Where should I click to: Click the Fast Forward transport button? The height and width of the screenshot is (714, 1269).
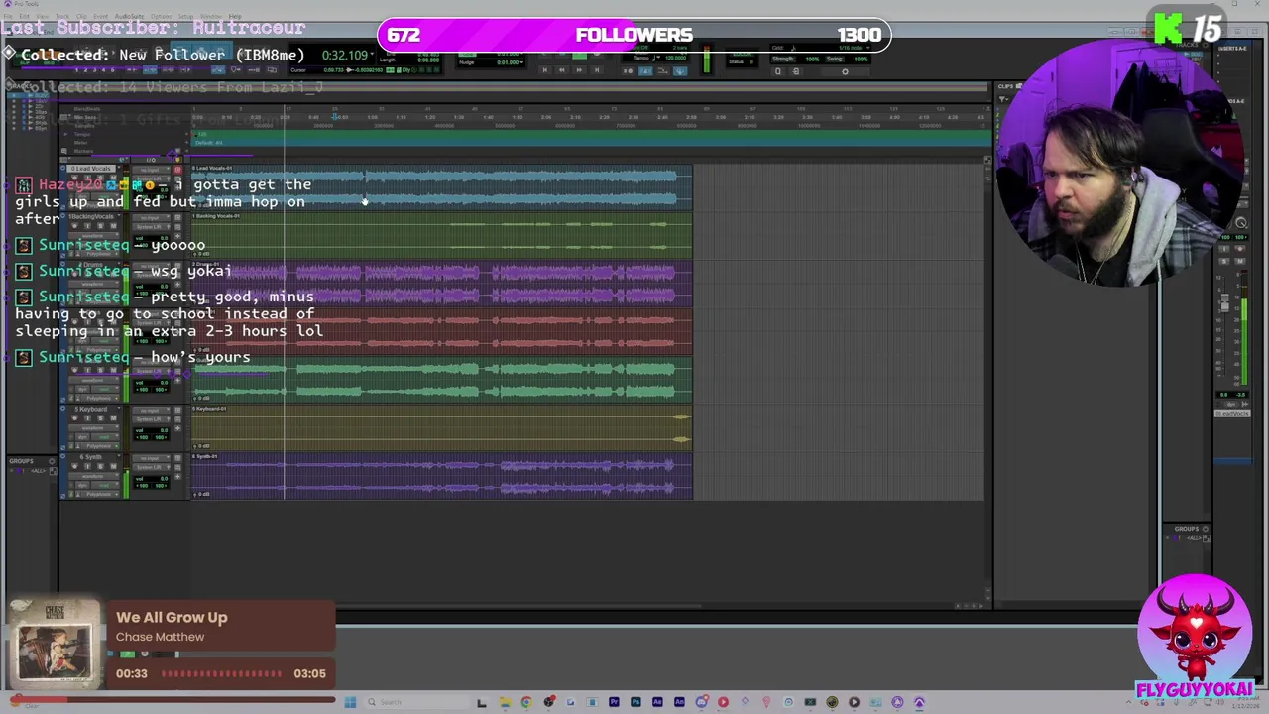(x=579, y=70)
